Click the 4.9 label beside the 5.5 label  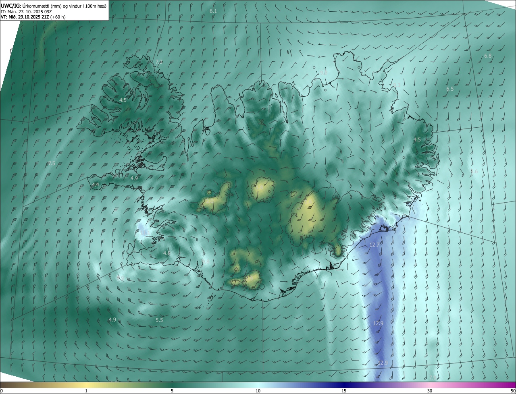(x=112, y=319)
